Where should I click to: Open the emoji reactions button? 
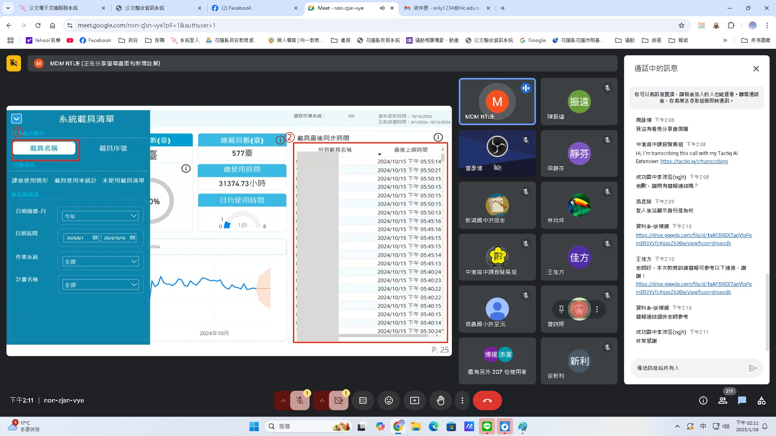coord(388,400)
